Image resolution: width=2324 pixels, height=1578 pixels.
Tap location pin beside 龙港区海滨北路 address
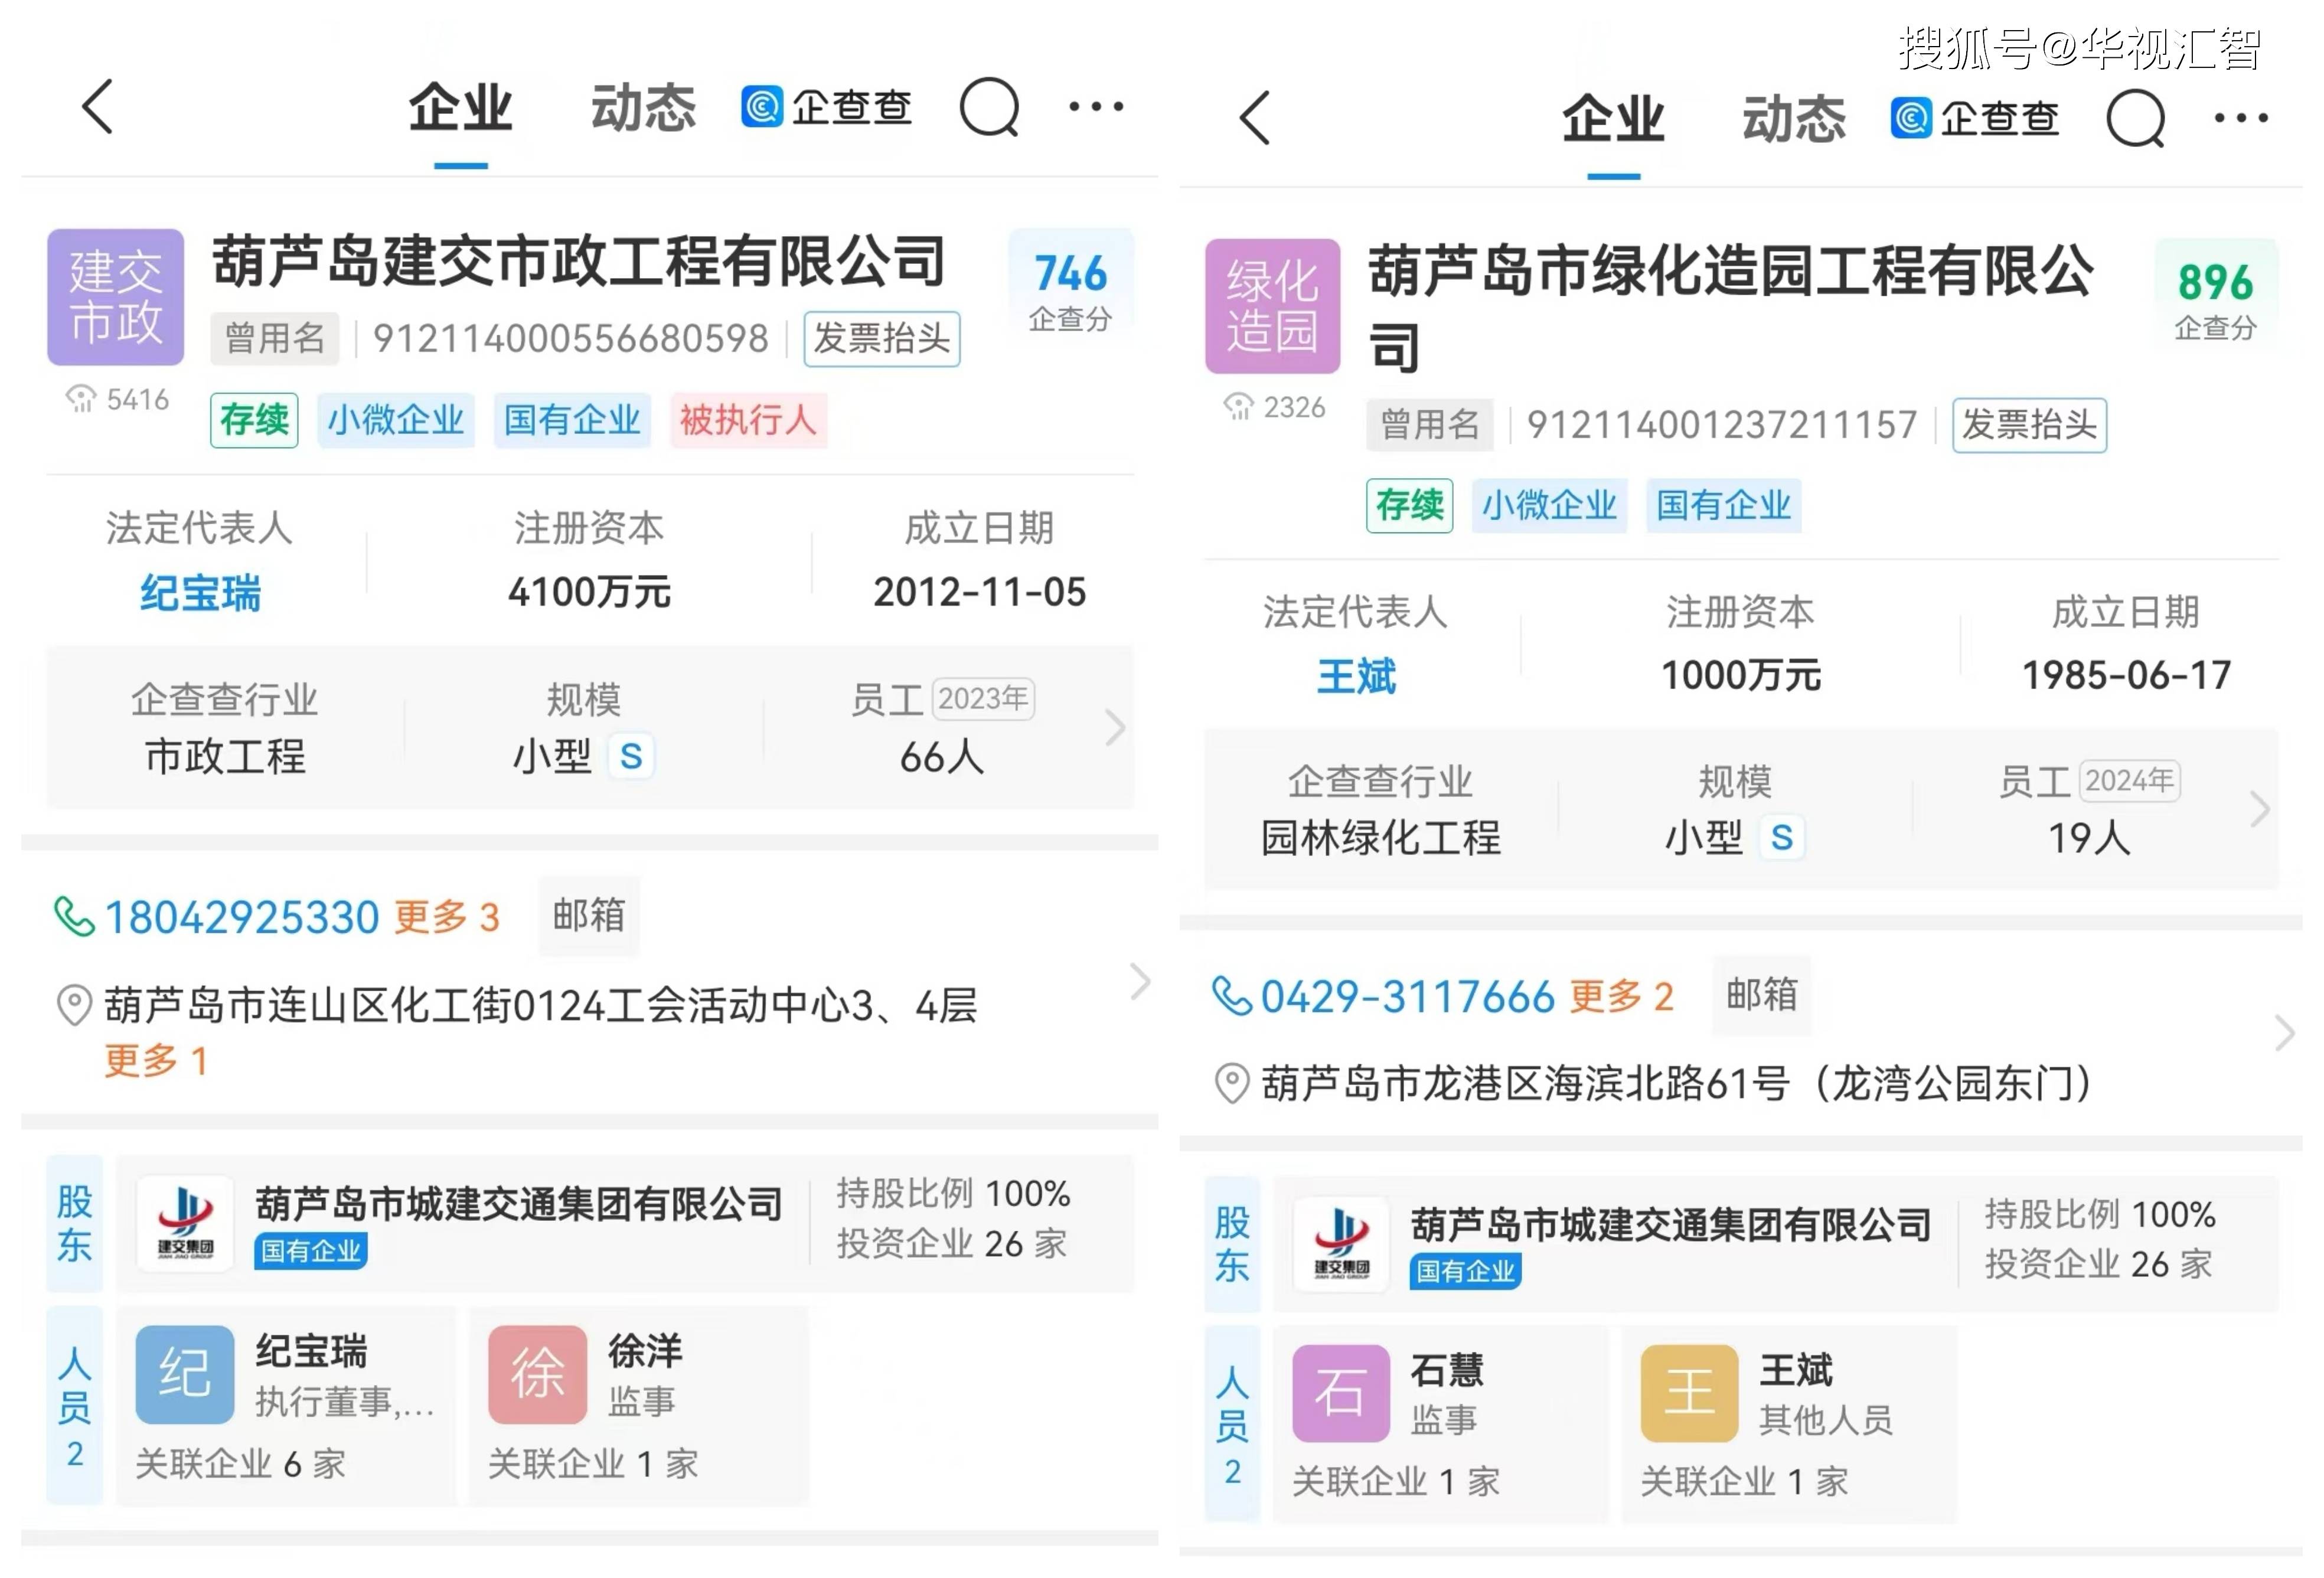pos(1231,1083)
